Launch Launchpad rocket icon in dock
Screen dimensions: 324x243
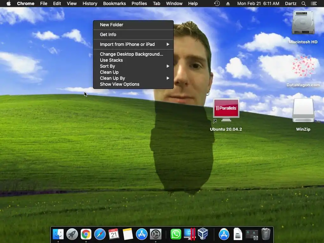coord(72,234)
